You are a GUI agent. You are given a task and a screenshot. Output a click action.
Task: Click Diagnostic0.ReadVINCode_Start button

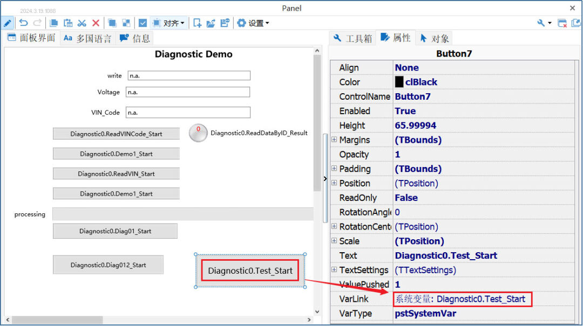tap(116, 134)
